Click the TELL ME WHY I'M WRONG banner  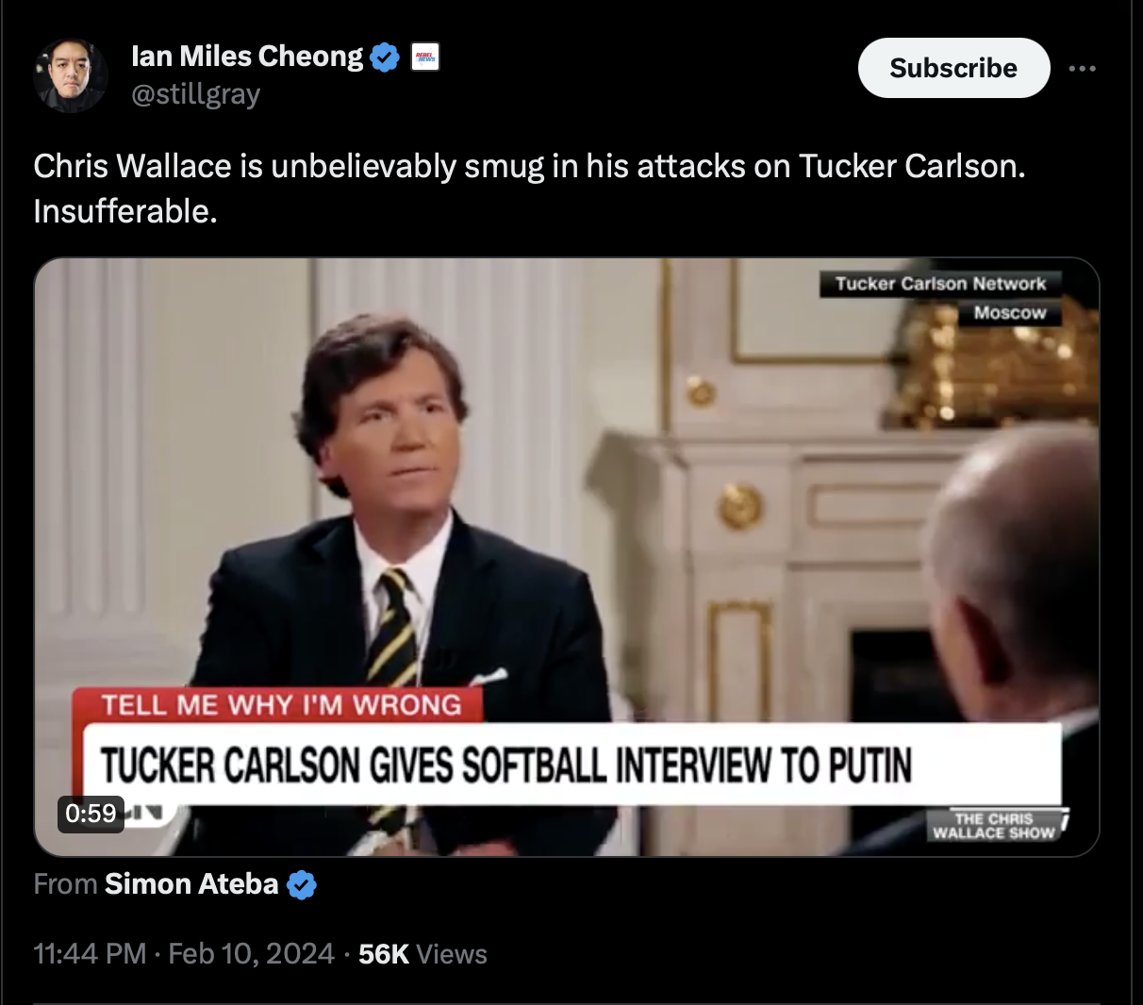pos(281,705)
